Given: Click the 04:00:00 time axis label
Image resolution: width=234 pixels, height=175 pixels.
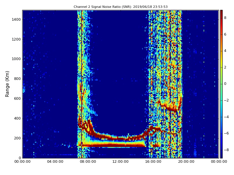Looking at the screenshot, I should click(x=55, y=162).
